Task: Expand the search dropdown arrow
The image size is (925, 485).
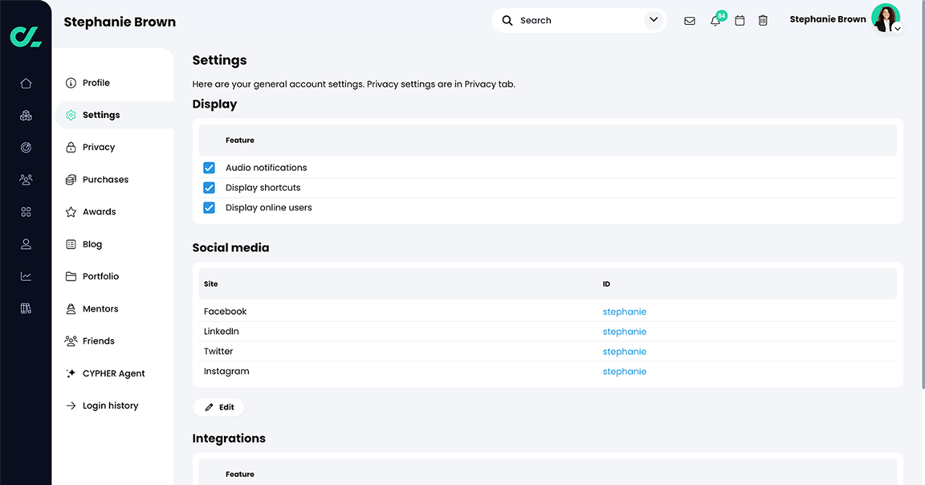Action: [x=653, y=19]
